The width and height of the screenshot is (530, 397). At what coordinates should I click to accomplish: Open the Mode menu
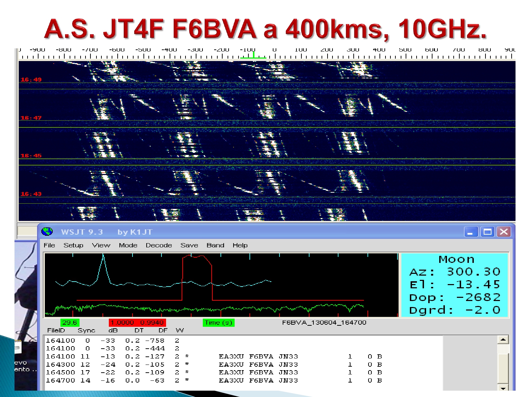(128, 245)
